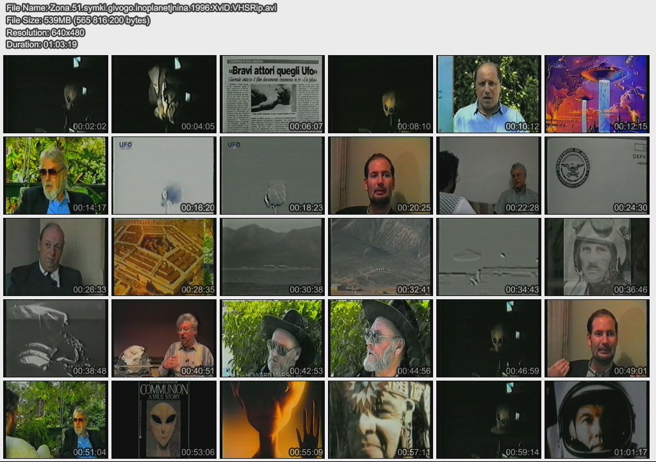Open the Department of Defense seal thumbnail

pyautogui.click(x=596, y=175)
